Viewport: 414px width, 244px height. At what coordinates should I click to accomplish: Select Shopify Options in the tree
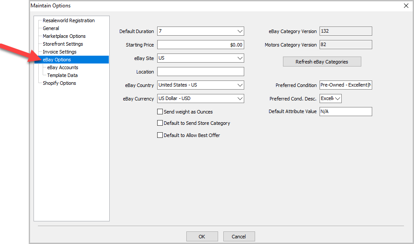click(59, 83)
